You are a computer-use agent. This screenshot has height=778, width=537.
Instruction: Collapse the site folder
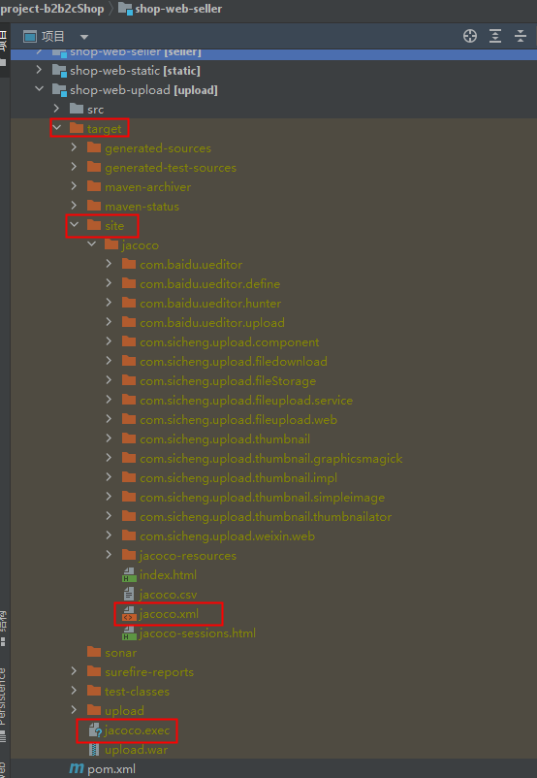75,225
